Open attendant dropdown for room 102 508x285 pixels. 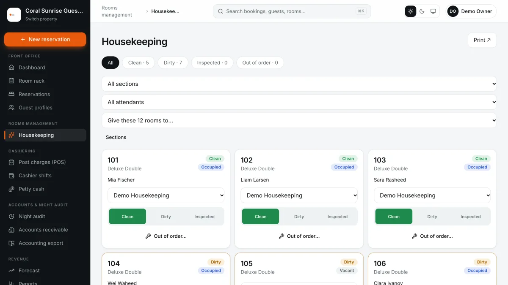[299, 195]
